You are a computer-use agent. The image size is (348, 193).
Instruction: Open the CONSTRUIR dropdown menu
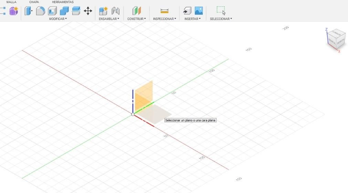[137, 19]
